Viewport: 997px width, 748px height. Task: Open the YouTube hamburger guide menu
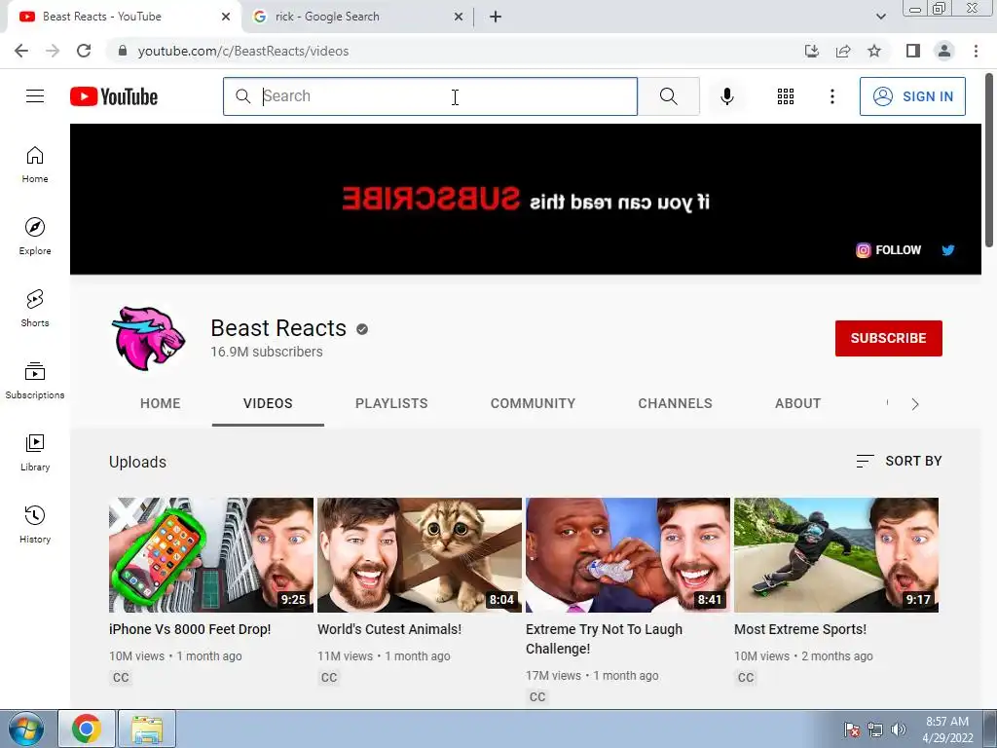tap(35, 96)
